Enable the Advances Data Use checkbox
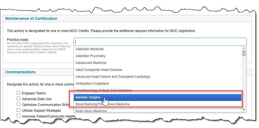Viewport: 259px width, 128px height. click(19, 98)
